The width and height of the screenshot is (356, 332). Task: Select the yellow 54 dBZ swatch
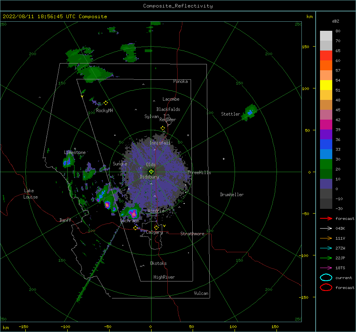pyautogui.click(x=326, y=85)
